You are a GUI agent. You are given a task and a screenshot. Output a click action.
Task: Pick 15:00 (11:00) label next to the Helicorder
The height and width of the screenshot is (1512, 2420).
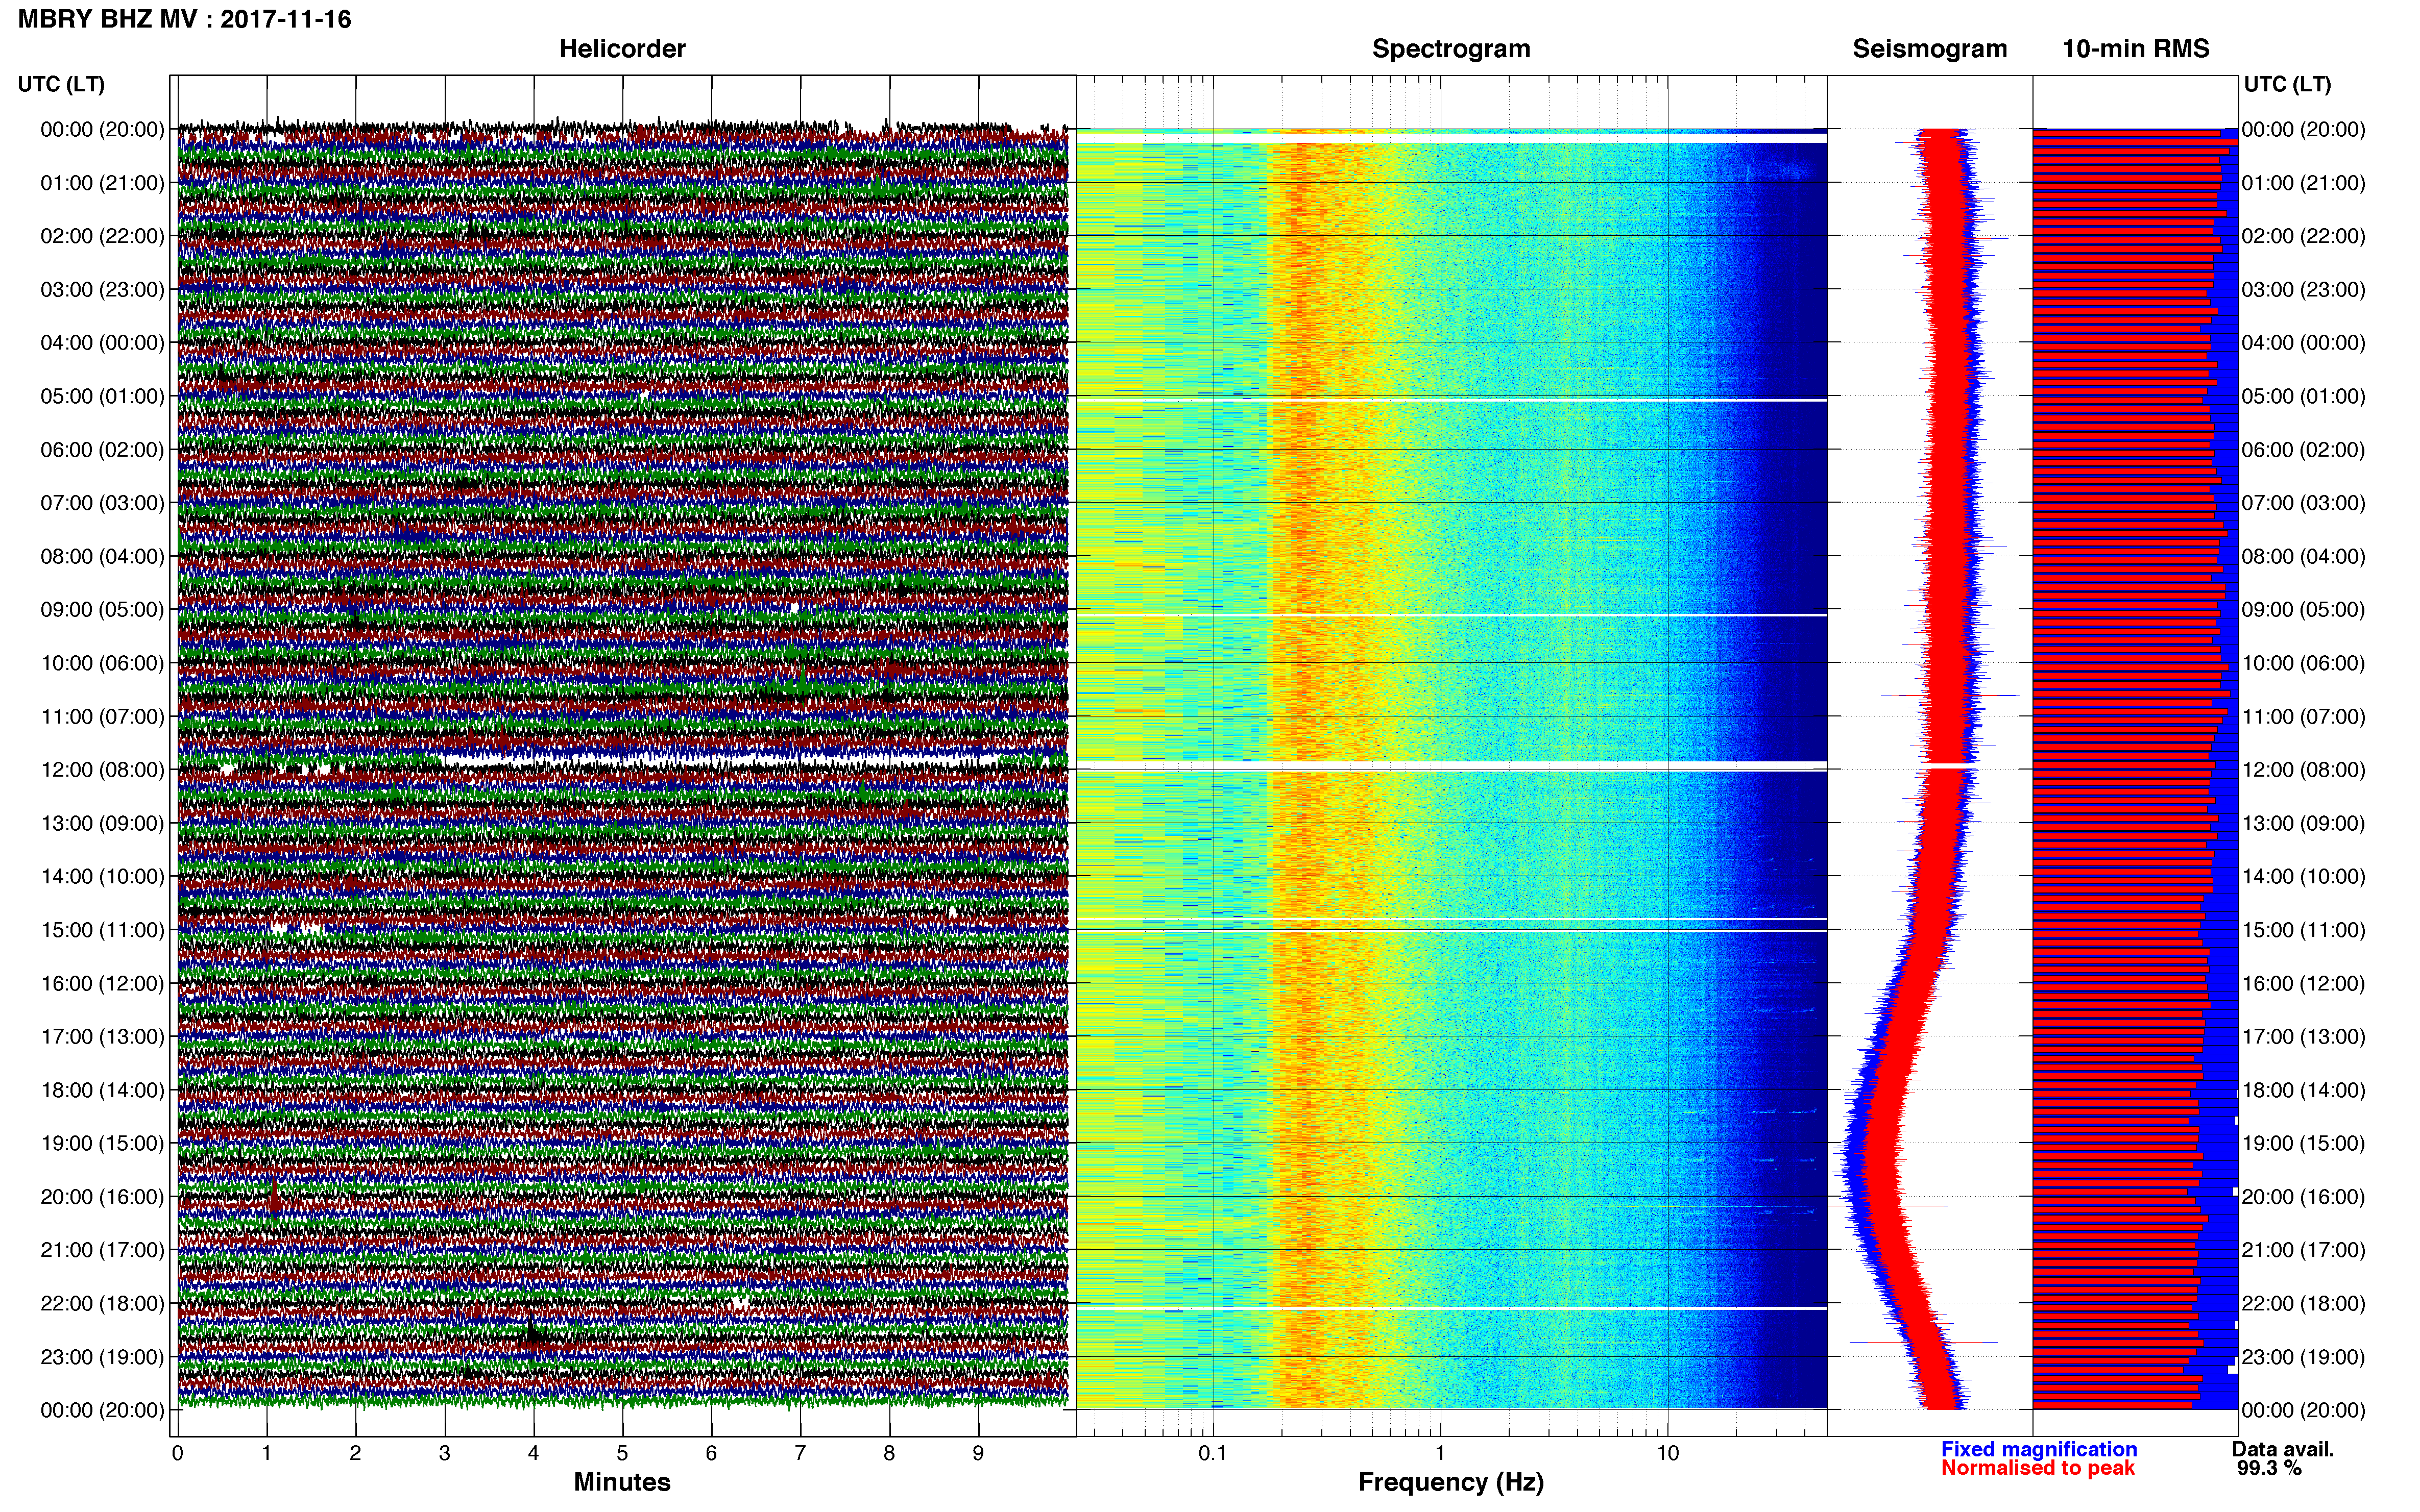[x=102, y=930]
